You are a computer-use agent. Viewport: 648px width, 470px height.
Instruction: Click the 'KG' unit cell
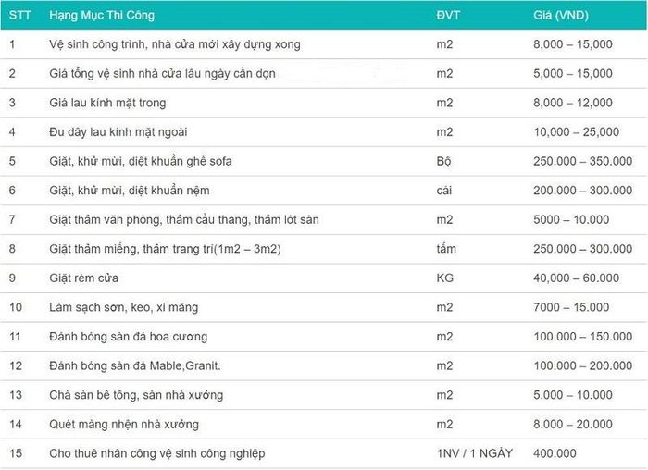[x=445, y=278]
